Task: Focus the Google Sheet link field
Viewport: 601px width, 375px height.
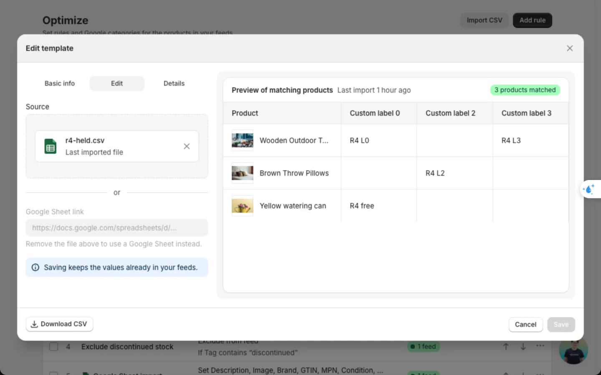Action: [x=117, y=228]
